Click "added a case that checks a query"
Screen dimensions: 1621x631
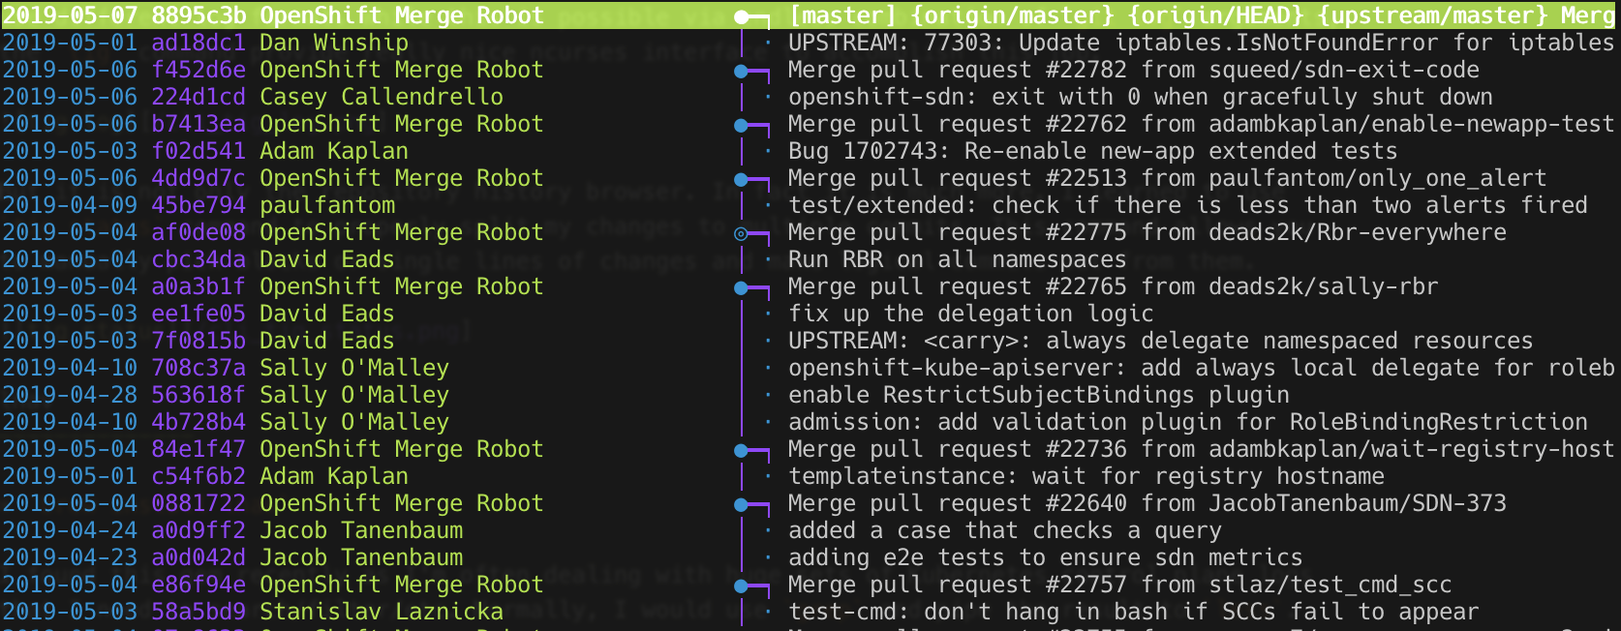(x=1005, y=530)
